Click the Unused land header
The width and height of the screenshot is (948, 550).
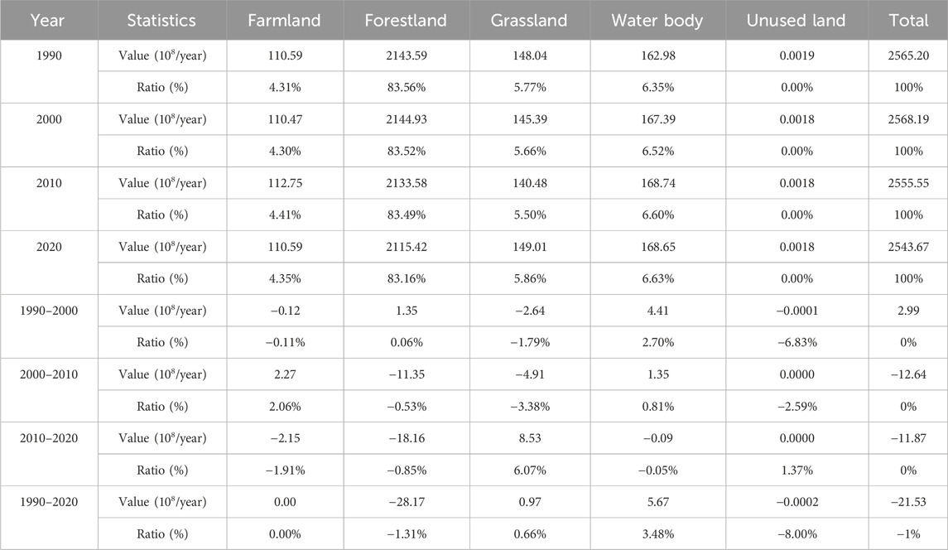[796, 20]
